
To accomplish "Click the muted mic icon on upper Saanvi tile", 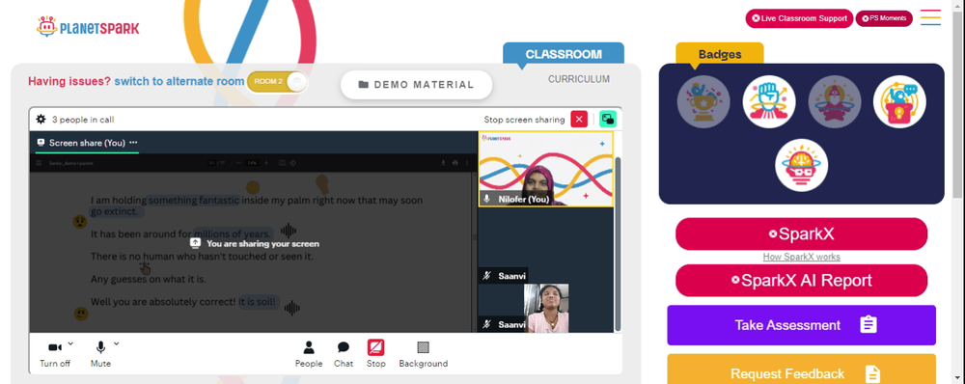I will [486, 276].
